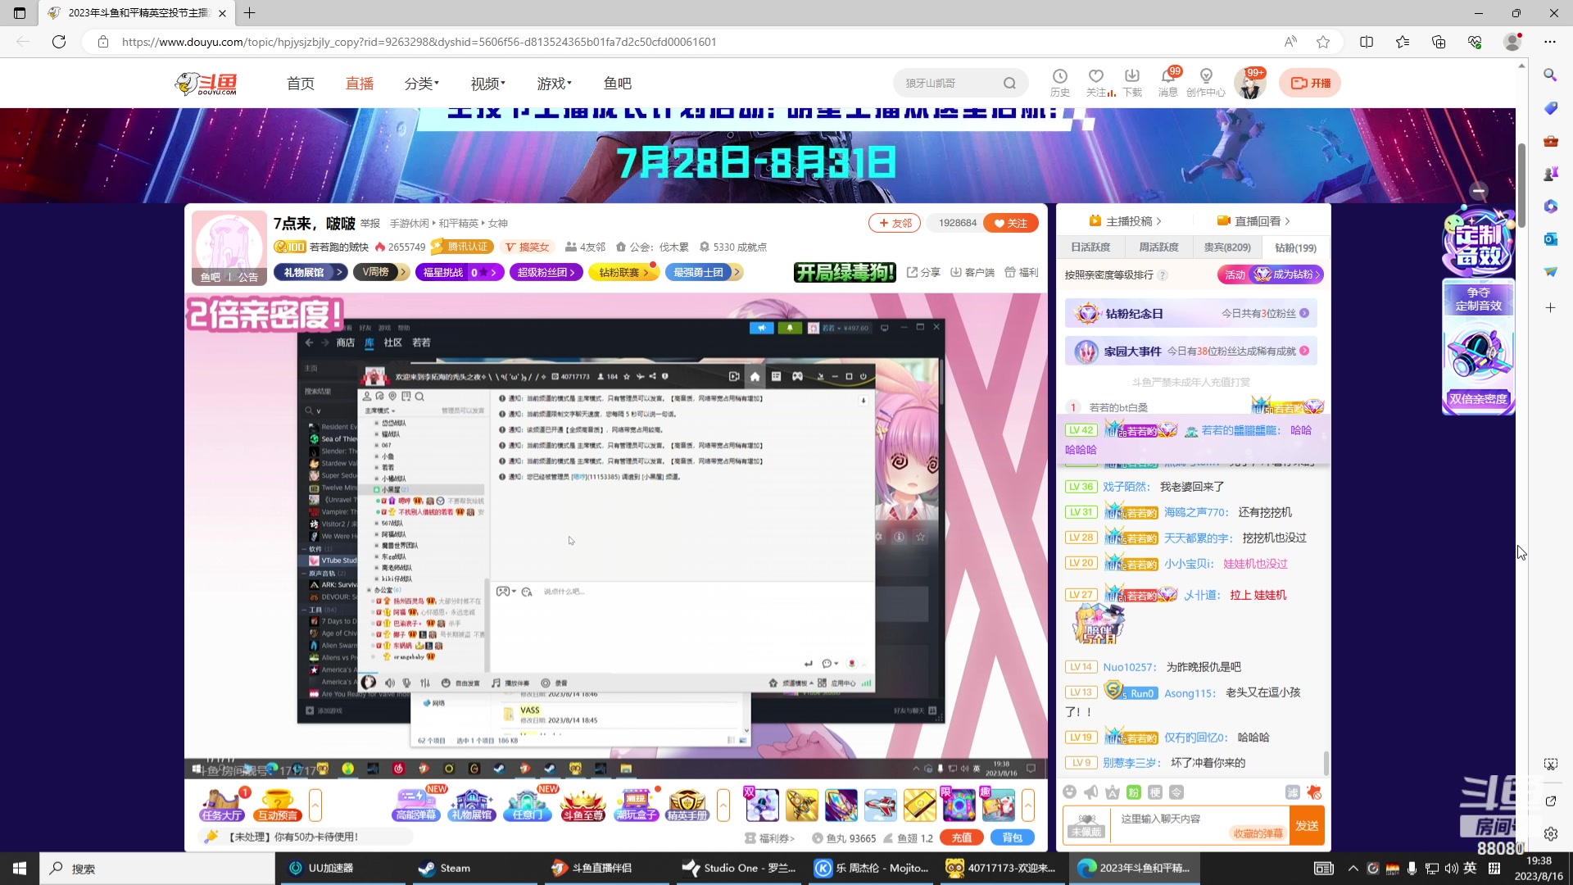Toggle the green 粉 fan-badge danmu option
1573x885 pixels.
(1132, 792)
